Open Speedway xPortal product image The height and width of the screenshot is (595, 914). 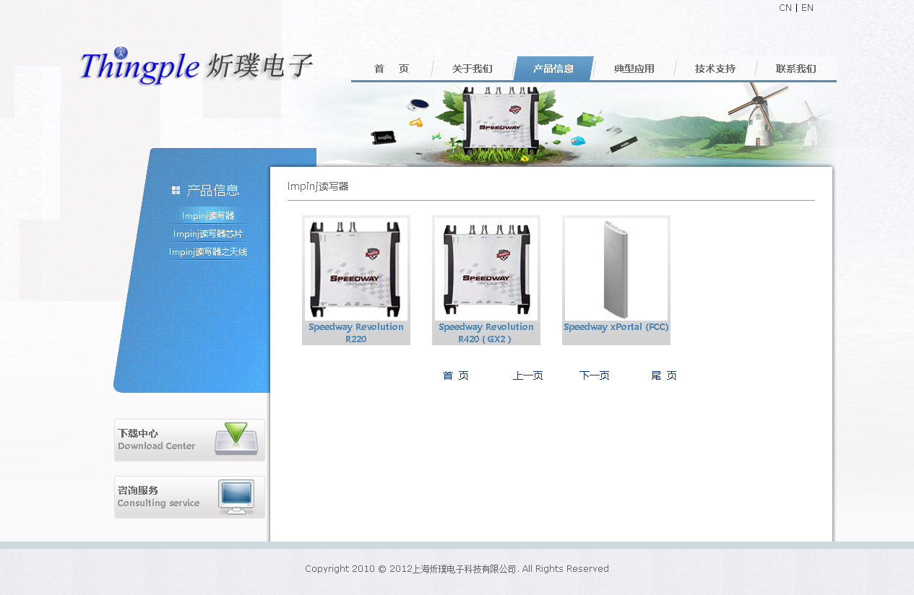click(x=616, y=269)
